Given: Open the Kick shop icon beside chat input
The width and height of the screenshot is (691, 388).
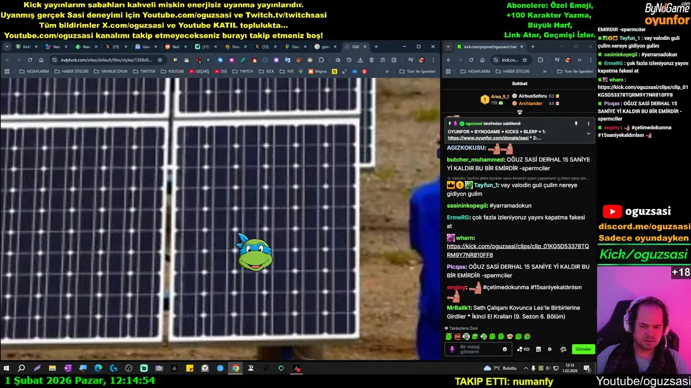Looking at the screenshot, I should [538, 349].
